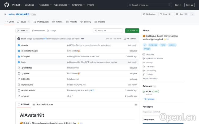
Task: Open the tests folder
Action: [x=23, y=62]
